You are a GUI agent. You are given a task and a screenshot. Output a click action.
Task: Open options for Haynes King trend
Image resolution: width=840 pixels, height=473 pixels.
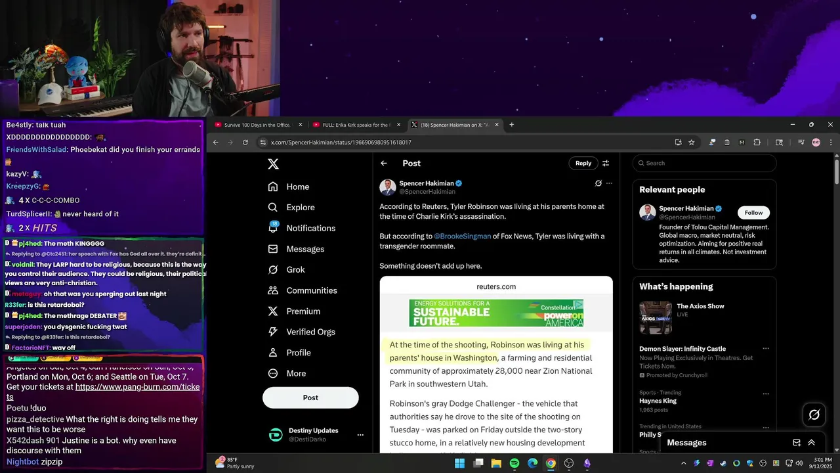point(765,393)
